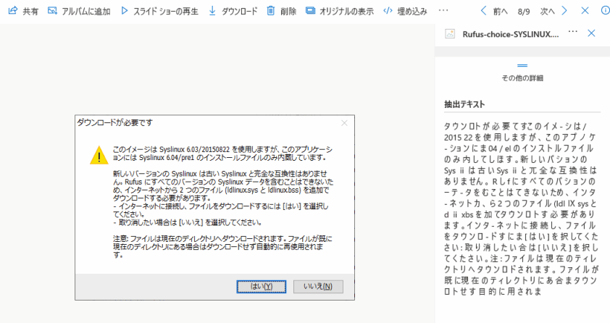Start slideshow via スライド ショーの再生 label
This screenshot has height=323, width=610.
pos(166,12)
